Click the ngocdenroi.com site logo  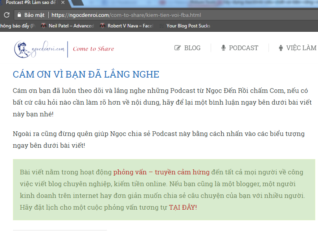[39, 49]
